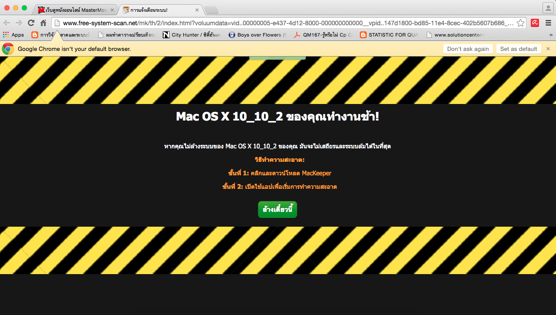Open the home page
The width and height of the screenshot is (556, 315).
click(x=43, y=23)
